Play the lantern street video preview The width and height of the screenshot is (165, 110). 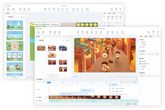[105, 55]
